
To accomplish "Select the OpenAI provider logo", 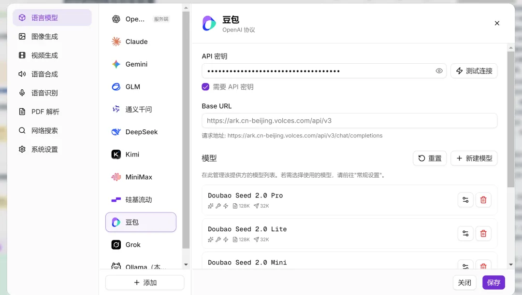I will 116,19.
